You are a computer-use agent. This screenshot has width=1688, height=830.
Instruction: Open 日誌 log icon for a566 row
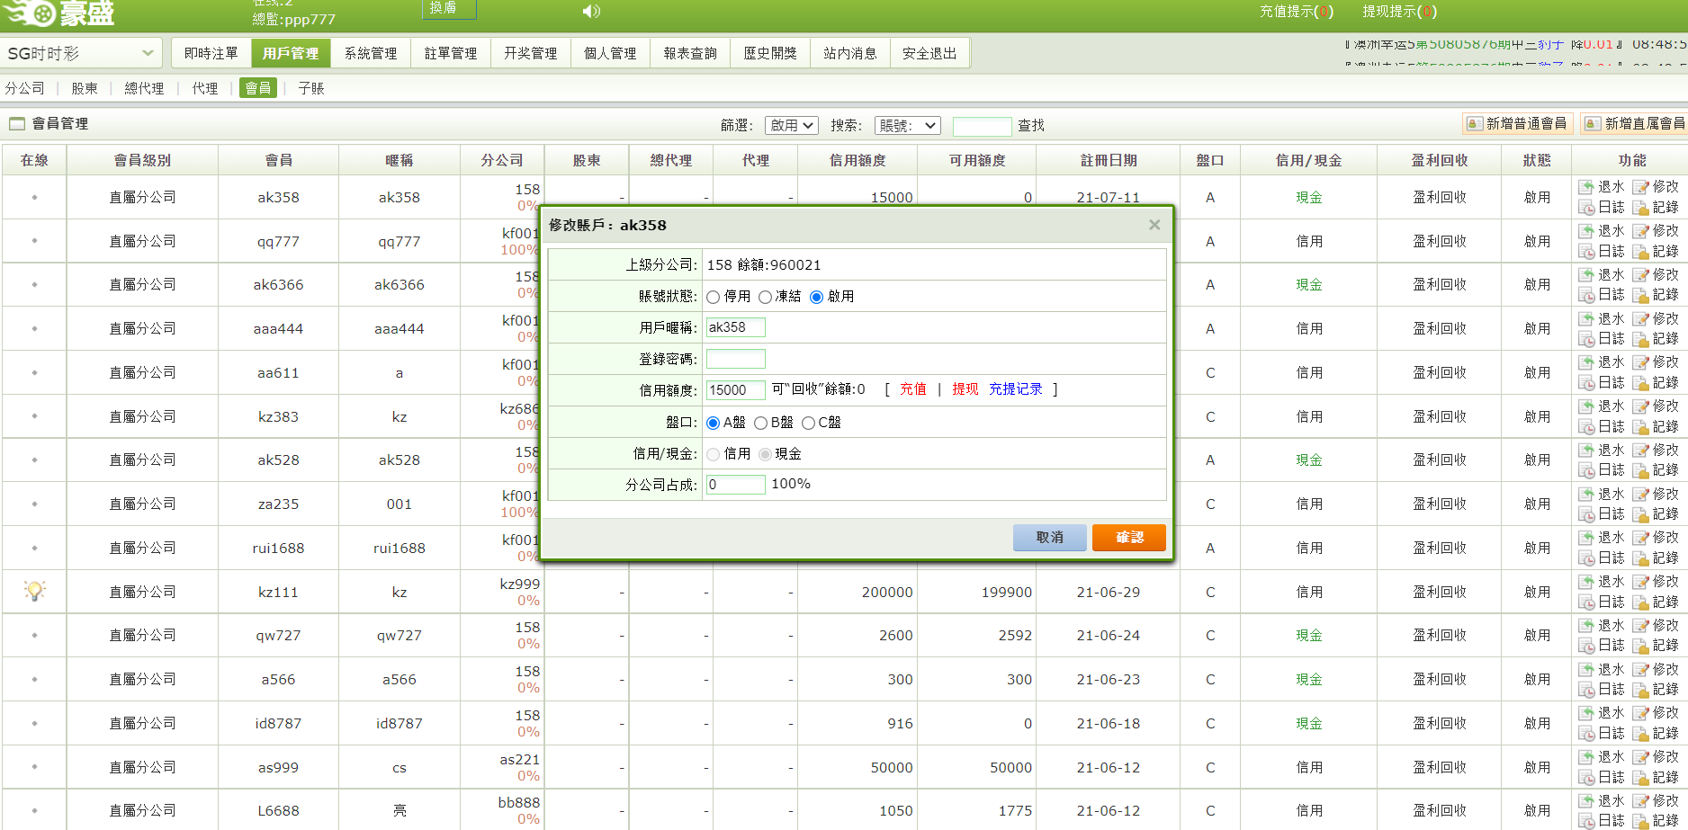[1586, 690]
